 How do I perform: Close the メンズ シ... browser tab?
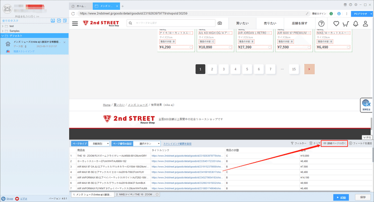[x=117, y=6]
